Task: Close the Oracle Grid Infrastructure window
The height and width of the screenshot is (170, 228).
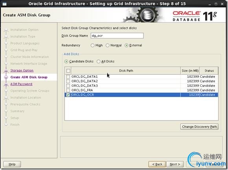Action: (x=222, y=4)
